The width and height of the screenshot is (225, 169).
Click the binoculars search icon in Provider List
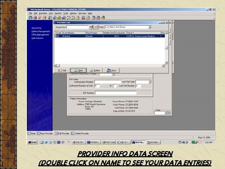(x=91, y=27)
